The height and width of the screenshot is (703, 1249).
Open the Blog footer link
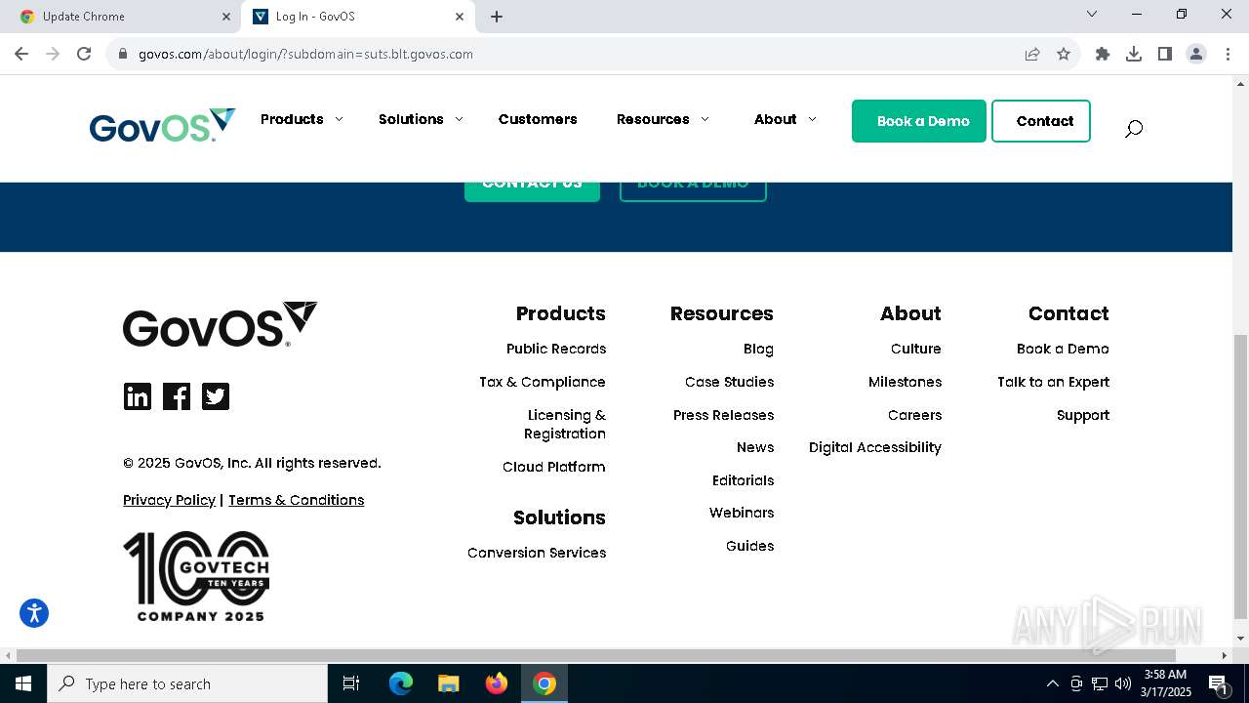coord(758,349)
